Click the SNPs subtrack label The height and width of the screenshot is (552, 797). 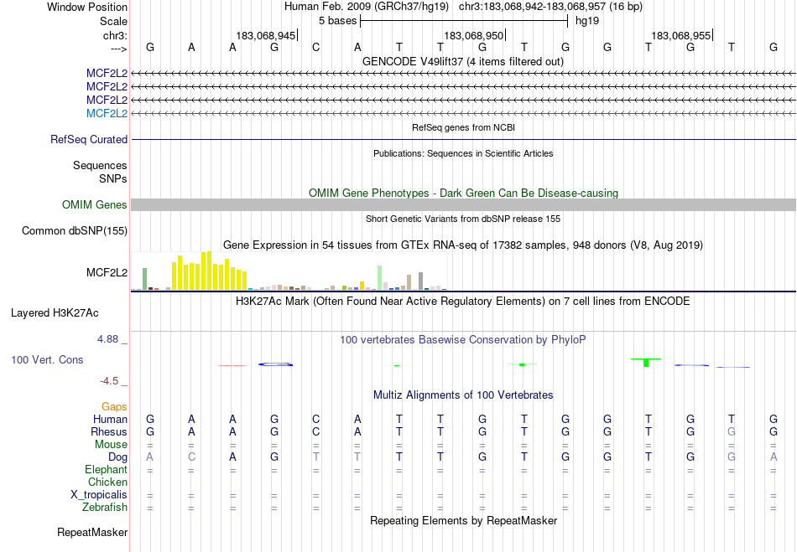click(113, 178)
